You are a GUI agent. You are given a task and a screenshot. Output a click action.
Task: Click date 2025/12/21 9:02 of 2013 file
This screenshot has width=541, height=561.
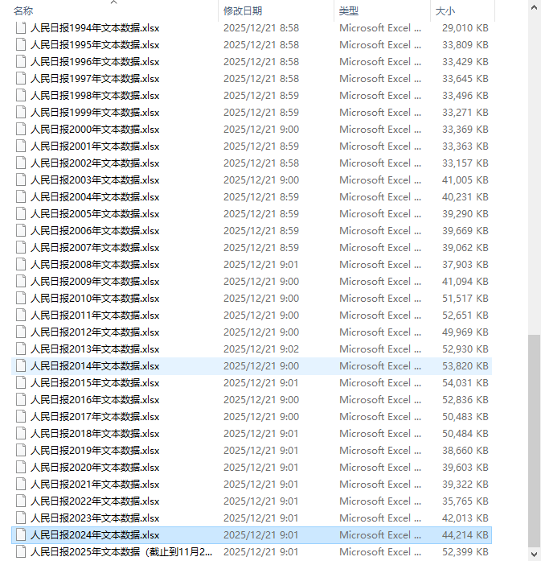click(x=261, y=349)
